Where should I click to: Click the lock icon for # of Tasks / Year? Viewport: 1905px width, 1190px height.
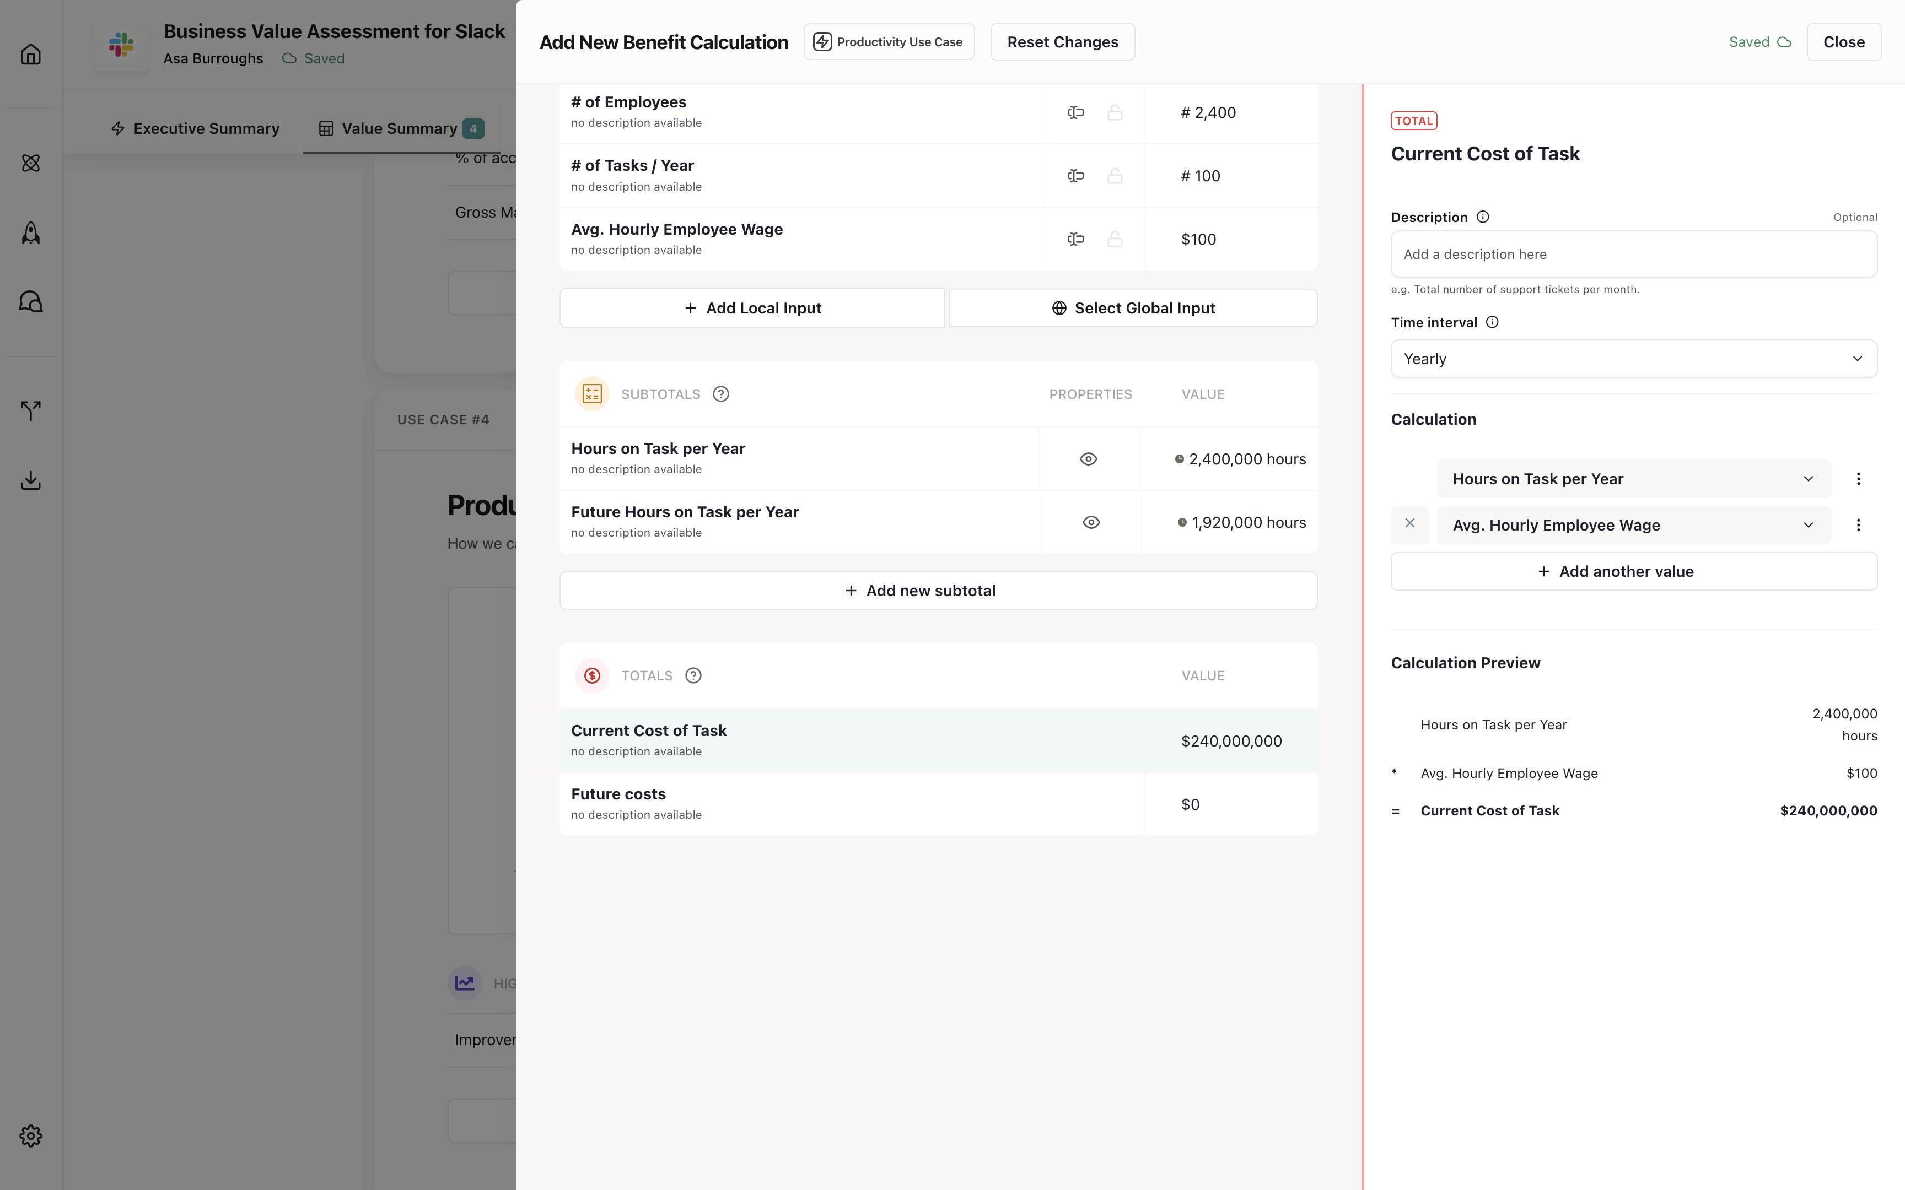click(1115, 176)
